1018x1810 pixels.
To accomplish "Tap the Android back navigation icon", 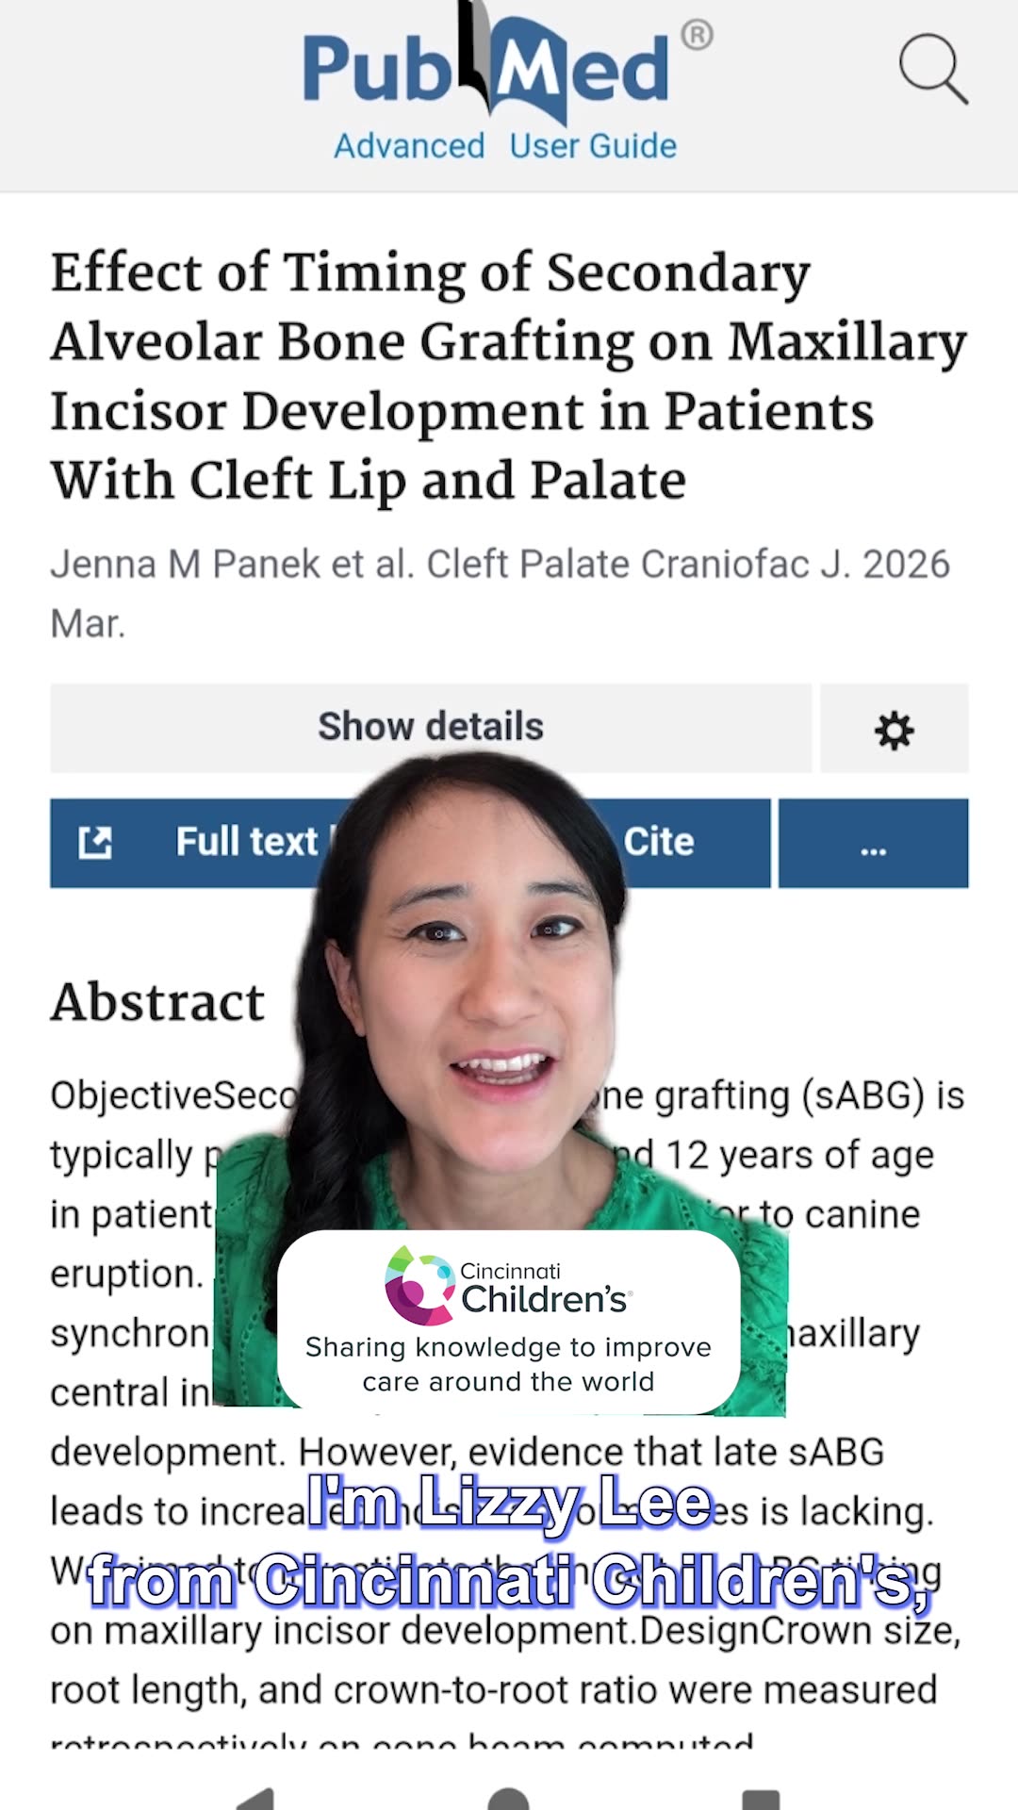I will (254, 1799).
